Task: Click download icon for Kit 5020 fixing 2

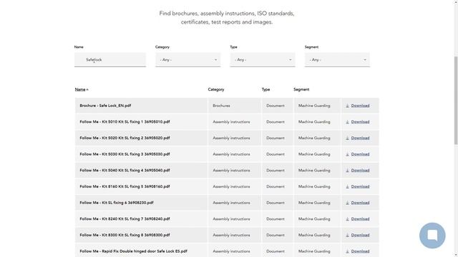Action: [x=347, y=138]
